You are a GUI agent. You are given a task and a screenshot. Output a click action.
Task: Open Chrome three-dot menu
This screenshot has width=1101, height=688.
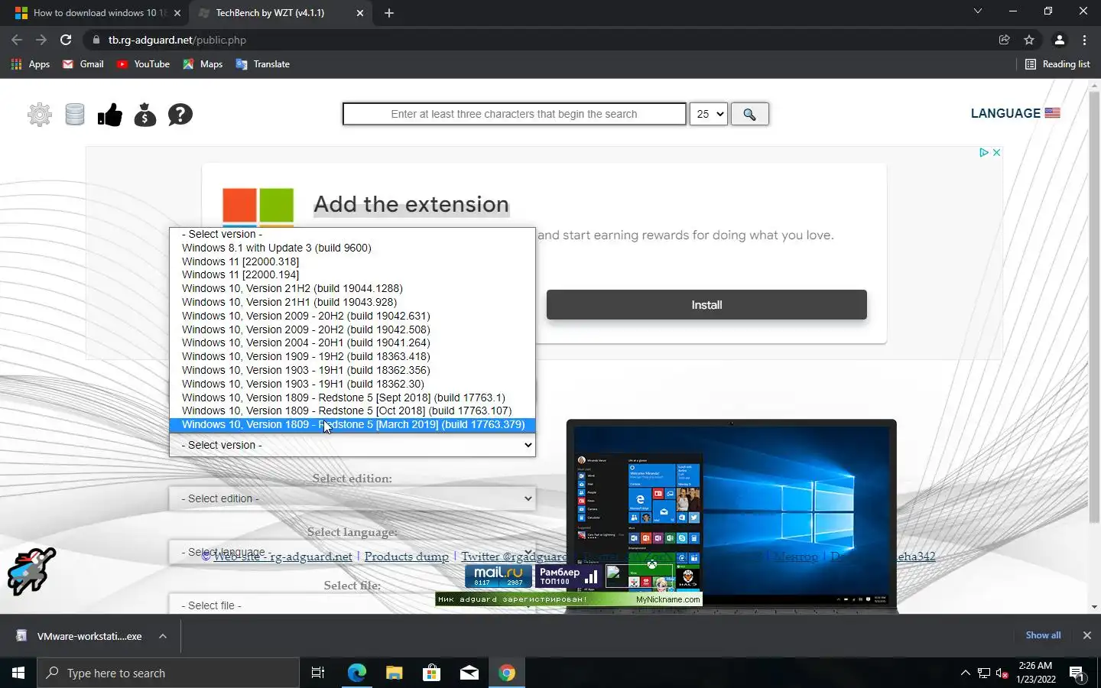click(x=1084, y=40)
